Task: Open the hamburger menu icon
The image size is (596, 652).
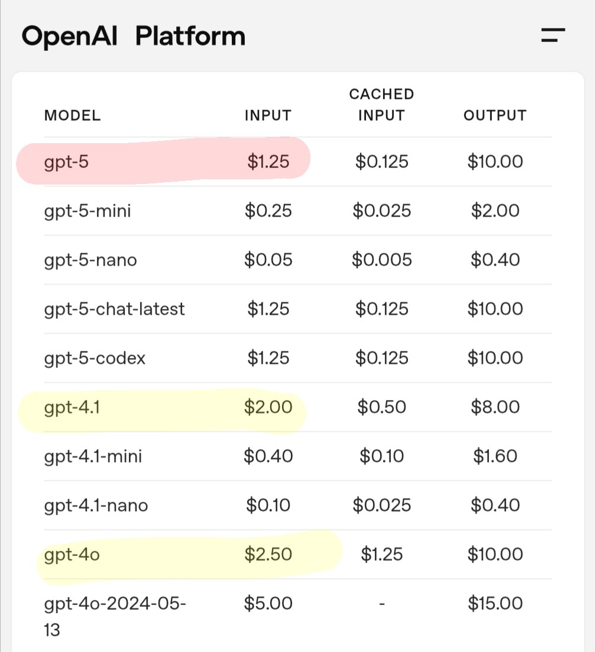Action: pos(553,35)
